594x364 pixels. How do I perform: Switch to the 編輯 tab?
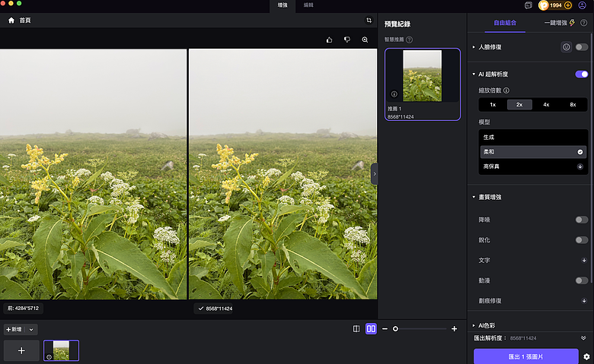click(308, 5)
